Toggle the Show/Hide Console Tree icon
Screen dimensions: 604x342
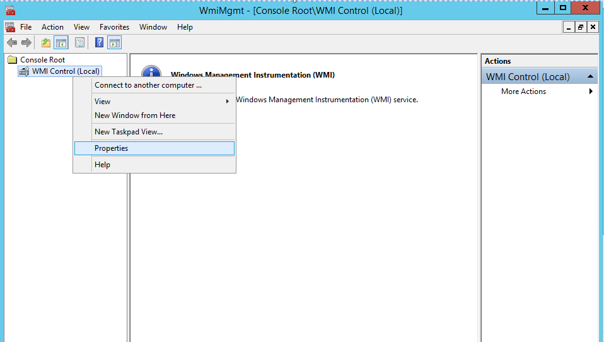61,43
